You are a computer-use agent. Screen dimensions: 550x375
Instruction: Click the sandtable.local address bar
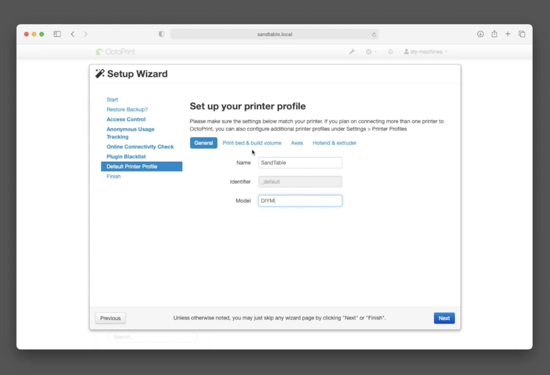tap(274, 34)
